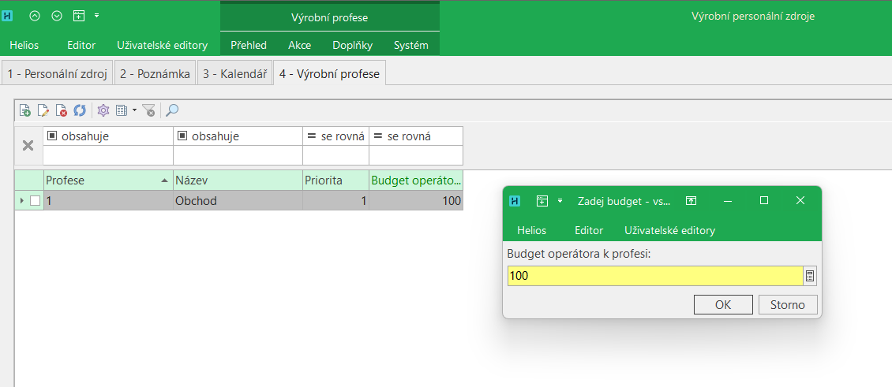Sort by the Název column header
The height and width of the screenshot is (387, 892).
point(237,180)
